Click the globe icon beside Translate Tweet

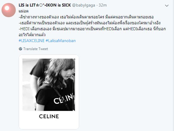click(x=21, y=49)
